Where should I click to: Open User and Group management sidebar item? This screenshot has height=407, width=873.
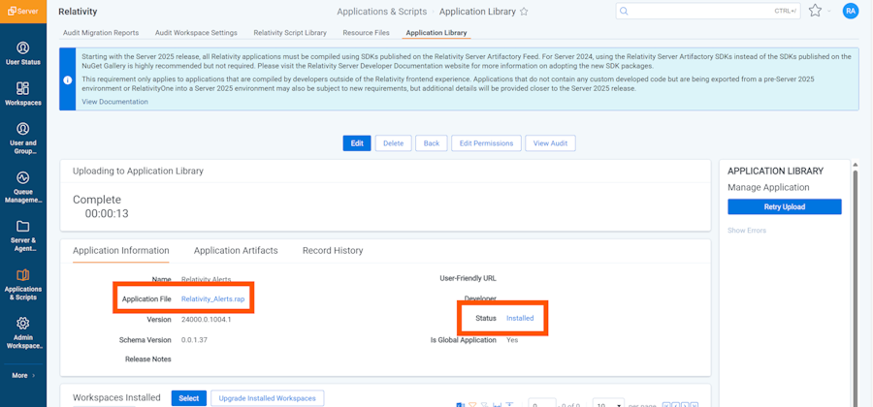(x=23, y=138)
